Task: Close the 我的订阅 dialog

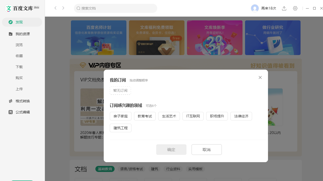Action: pyautogui.click(x=260, y=77)
